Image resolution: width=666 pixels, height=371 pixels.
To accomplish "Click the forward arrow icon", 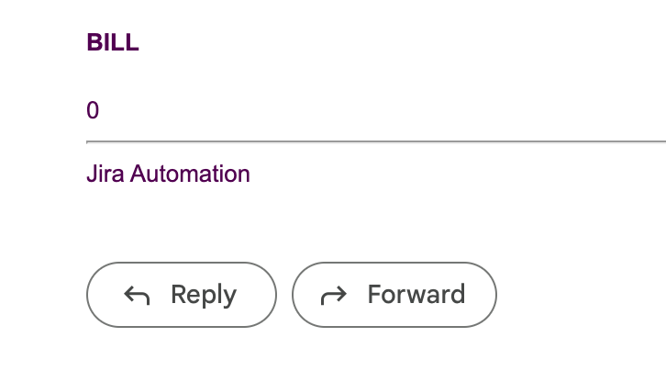I will (334, 296).
